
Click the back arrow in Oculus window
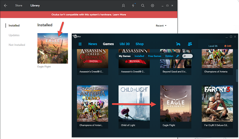pyautogui.click(x=5, y=6)
